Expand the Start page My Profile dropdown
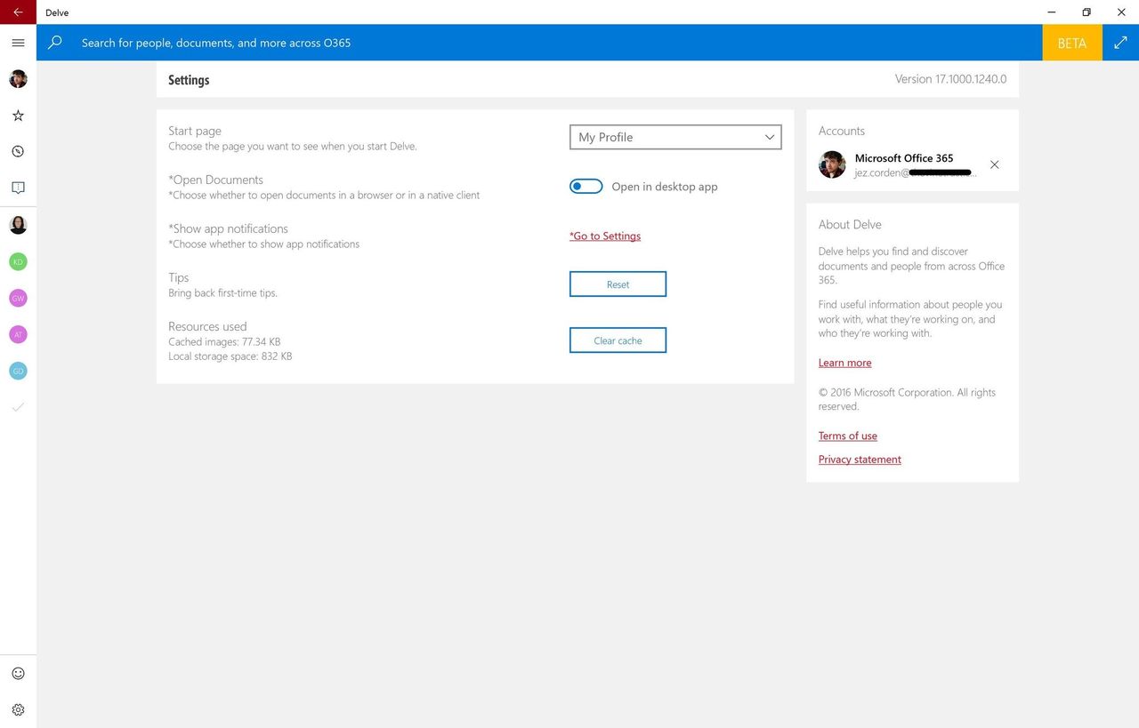Screen dimensions: 1139x728 (x=675, y=137)
